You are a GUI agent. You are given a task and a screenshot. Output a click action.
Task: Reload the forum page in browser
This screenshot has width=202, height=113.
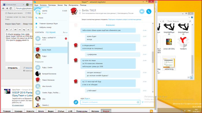click(x=11, y=8)
